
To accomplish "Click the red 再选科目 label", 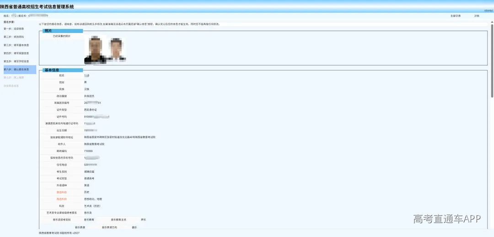I will coord(62,199).
